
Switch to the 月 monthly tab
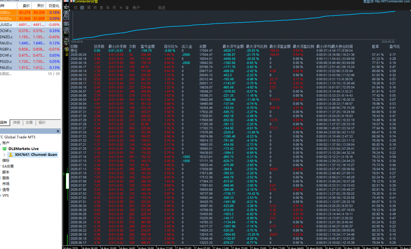(95, 8)
